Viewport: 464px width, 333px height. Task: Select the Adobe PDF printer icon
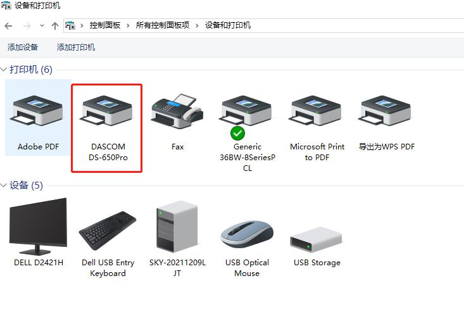(37, 110)
